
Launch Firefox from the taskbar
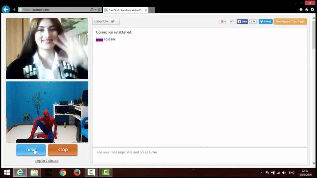point(77,173)
